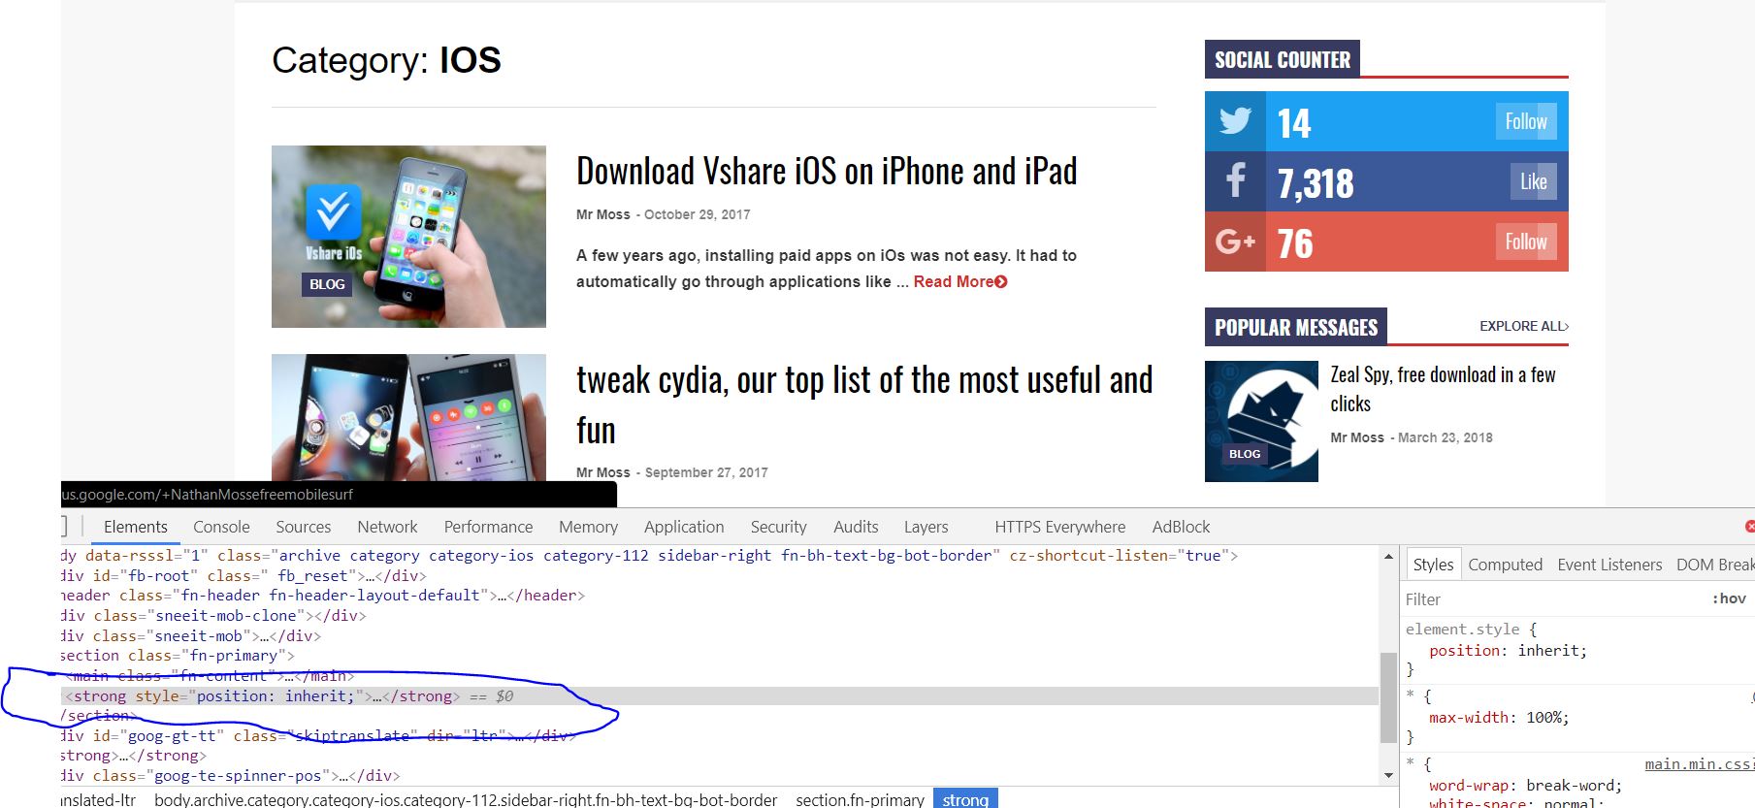Click the Vshare iOS article thumbnail
This screenshot has width=1755, height=808.
[408, 237]
